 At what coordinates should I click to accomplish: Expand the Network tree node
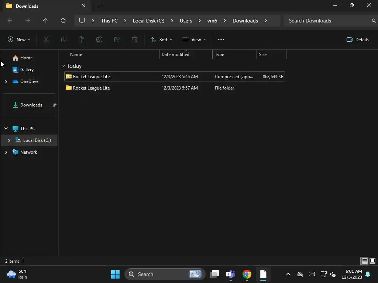(x=6, y=152)
